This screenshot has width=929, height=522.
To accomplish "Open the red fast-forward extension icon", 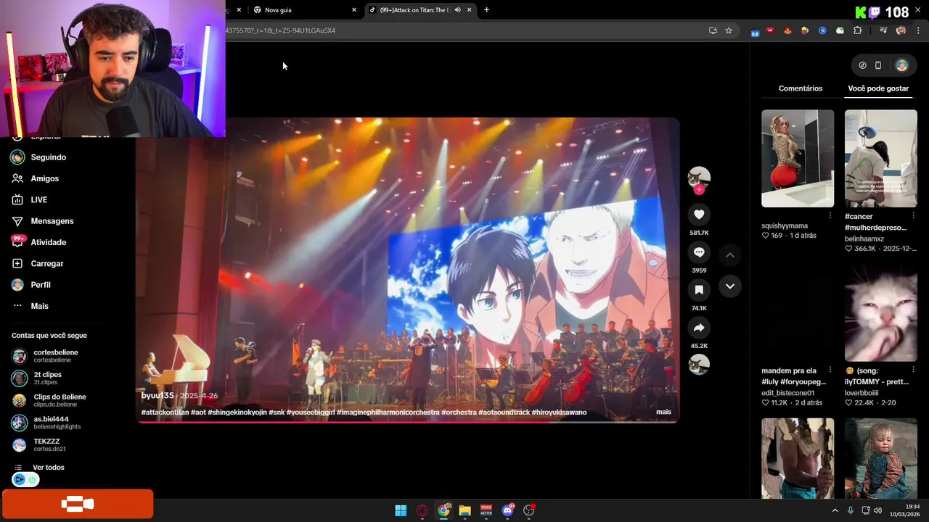I will [770, 30].
